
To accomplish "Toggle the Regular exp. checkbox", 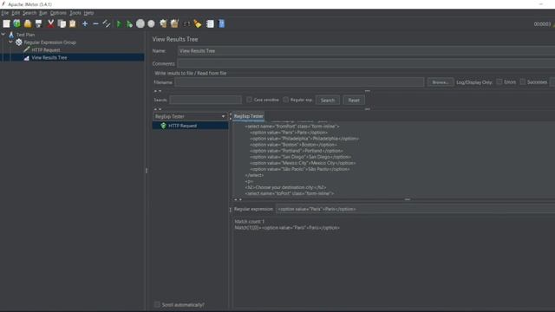I will pyautogui.click(x=285, y=100).
